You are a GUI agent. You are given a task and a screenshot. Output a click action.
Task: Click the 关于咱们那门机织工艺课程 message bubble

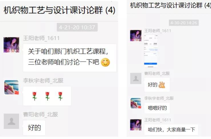[x=70, y=58]
